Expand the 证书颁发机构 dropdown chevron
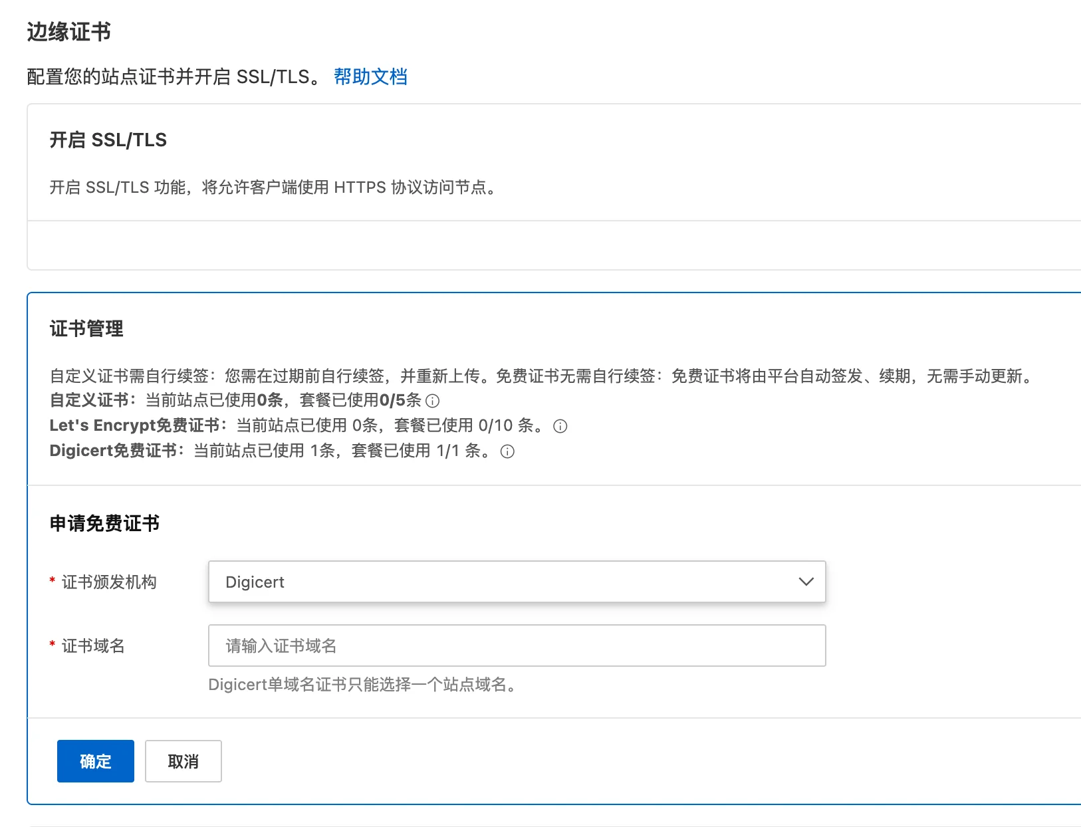The height and width of the screenshot is (827, 1081). click(x=806, y=582)
